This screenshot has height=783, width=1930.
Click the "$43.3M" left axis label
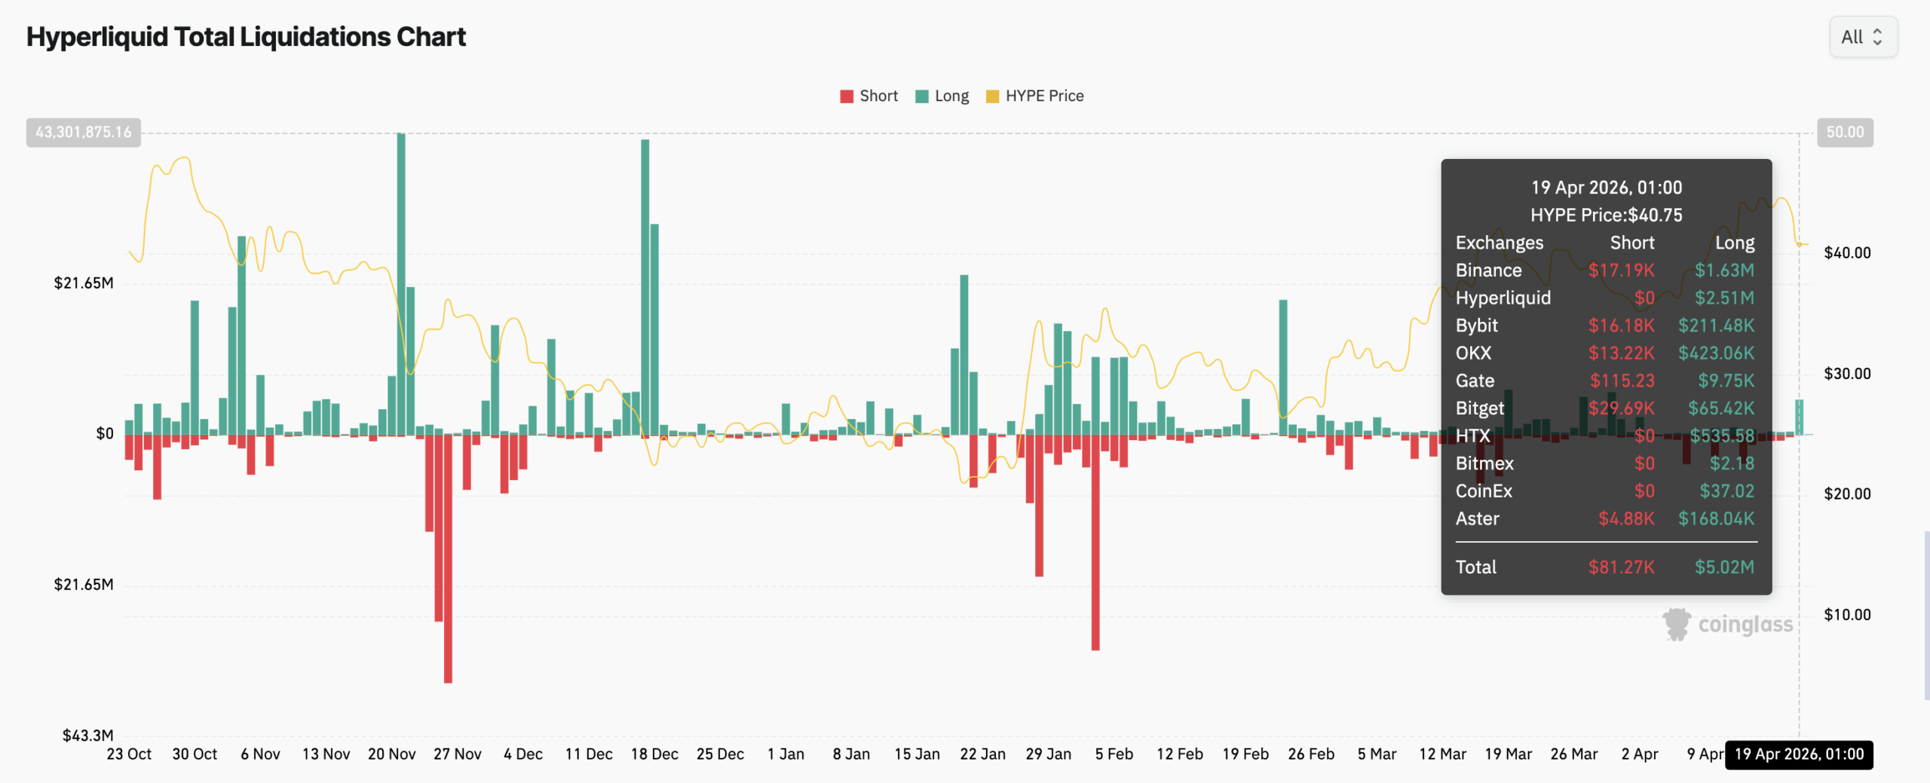point(88,736)
